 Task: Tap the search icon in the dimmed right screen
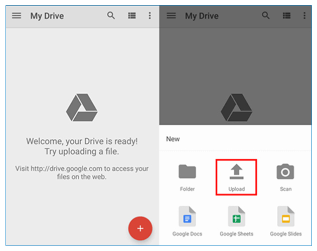(266, 16)
